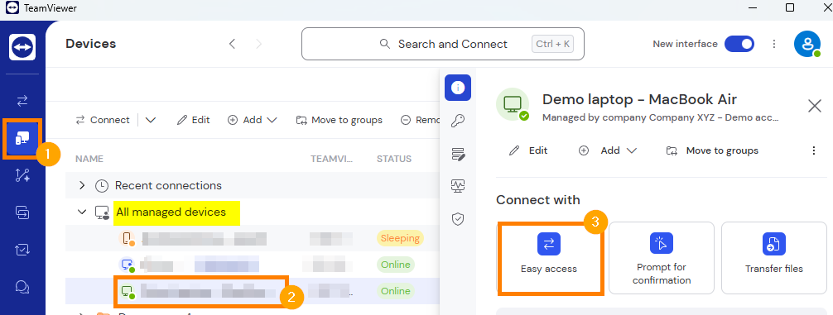Open the Add dropdown in devices toolbar

(x=253, y=120)
